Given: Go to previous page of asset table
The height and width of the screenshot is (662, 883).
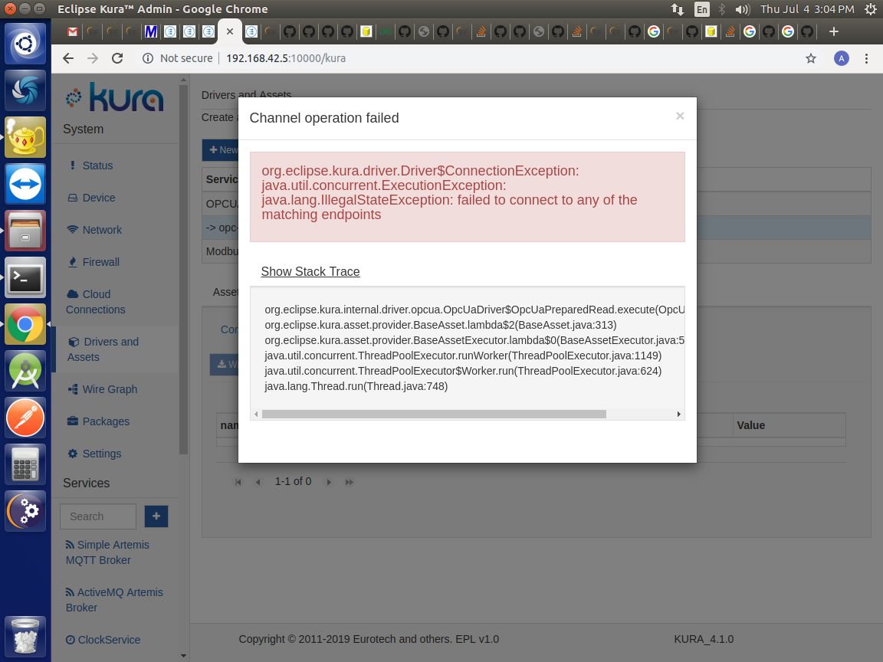Looking at the screenshot, I should click(258, 482).
